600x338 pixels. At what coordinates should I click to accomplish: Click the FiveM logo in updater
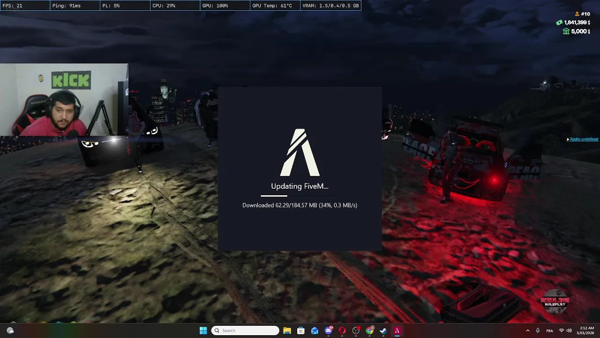(x=300, y=152)
